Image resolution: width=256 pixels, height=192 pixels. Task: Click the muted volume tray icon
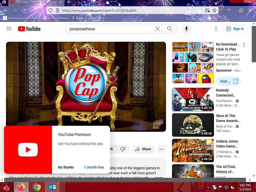[x=232, y=187]
